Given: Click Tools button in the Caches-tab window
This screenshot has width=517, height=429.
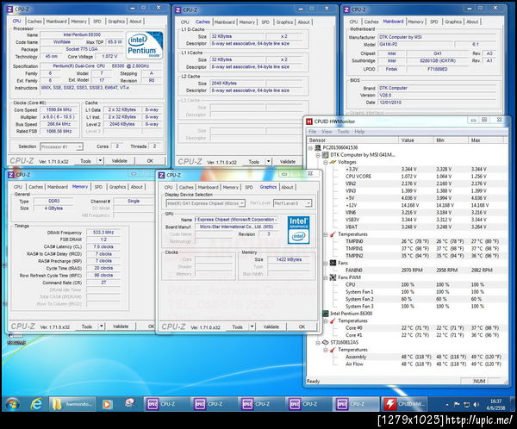Looking at the screenshot, I should (253, 162).
